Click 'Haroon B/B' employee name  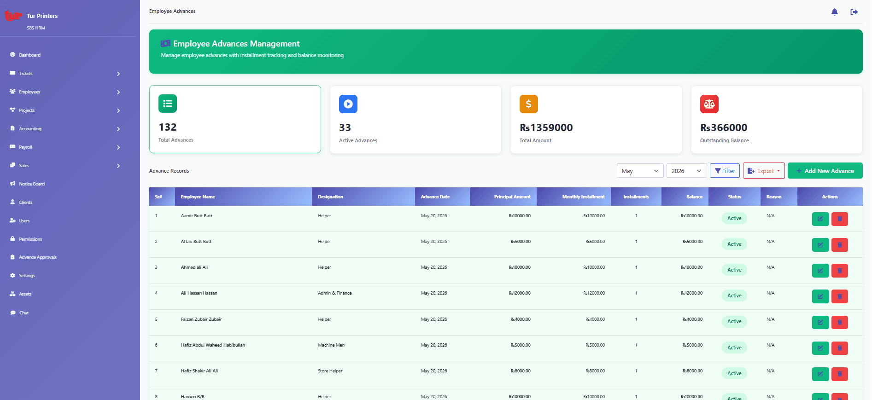click(193, 397)
